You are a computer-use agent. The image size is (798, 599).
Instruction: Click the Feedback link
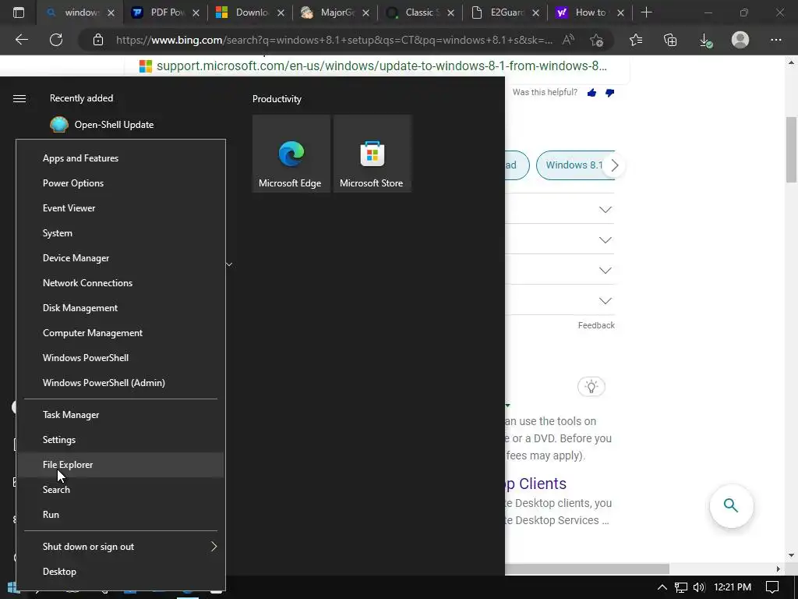click(596, 325)
